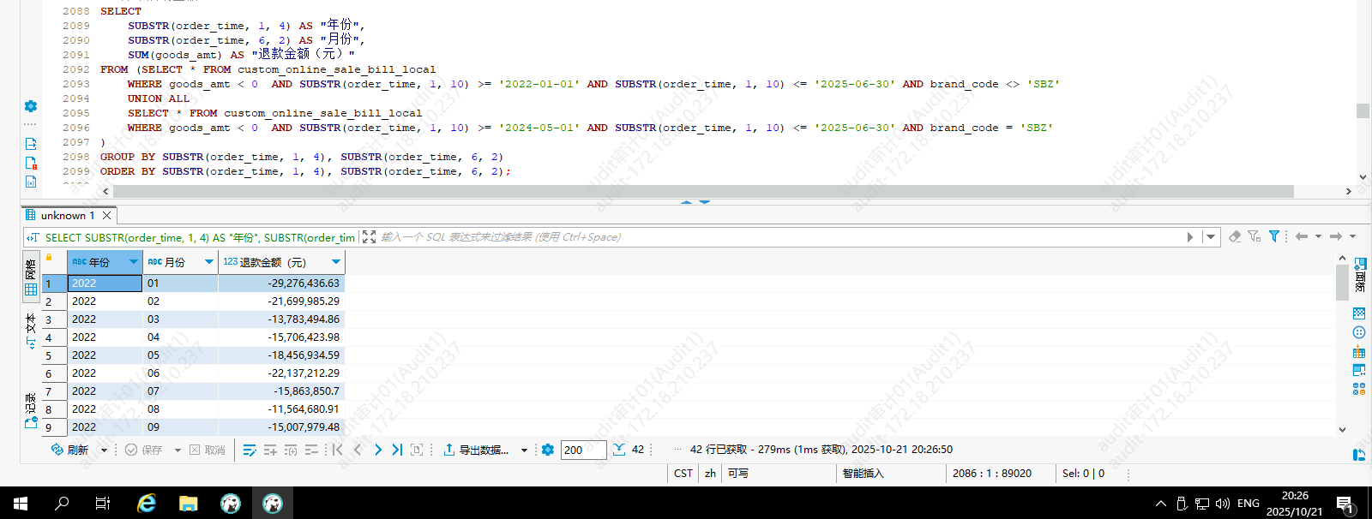Screen dimensions: 1372x519
Task: Click the eraser icon to clear filter
Action: (1235, 236)
